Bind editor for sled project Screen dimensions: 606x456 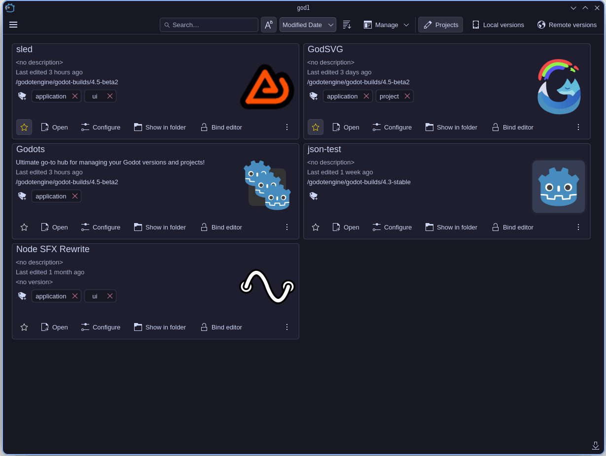[221, 127]
